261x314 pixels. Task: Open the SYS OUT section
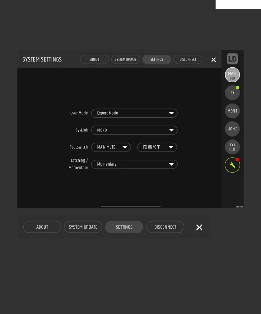click(232, 147)
